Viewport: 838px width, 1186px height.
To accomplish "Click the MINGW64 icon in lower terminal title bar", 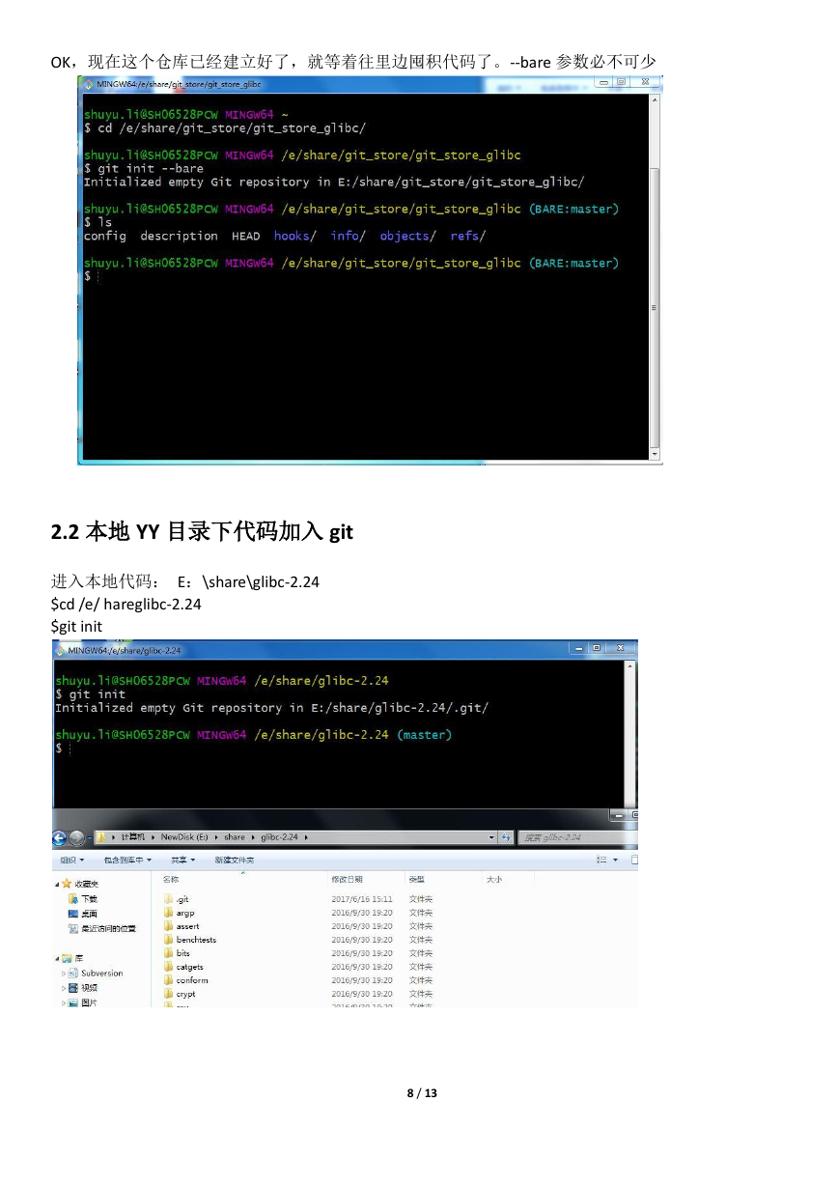I will (60, 650).
